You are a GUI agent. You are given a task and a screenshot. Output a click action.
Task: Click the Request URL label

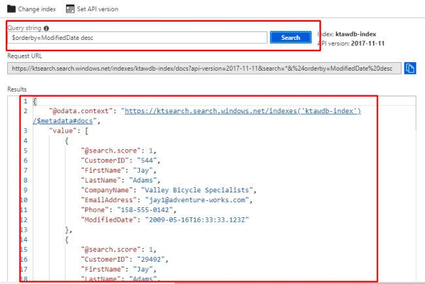[25, 56]
